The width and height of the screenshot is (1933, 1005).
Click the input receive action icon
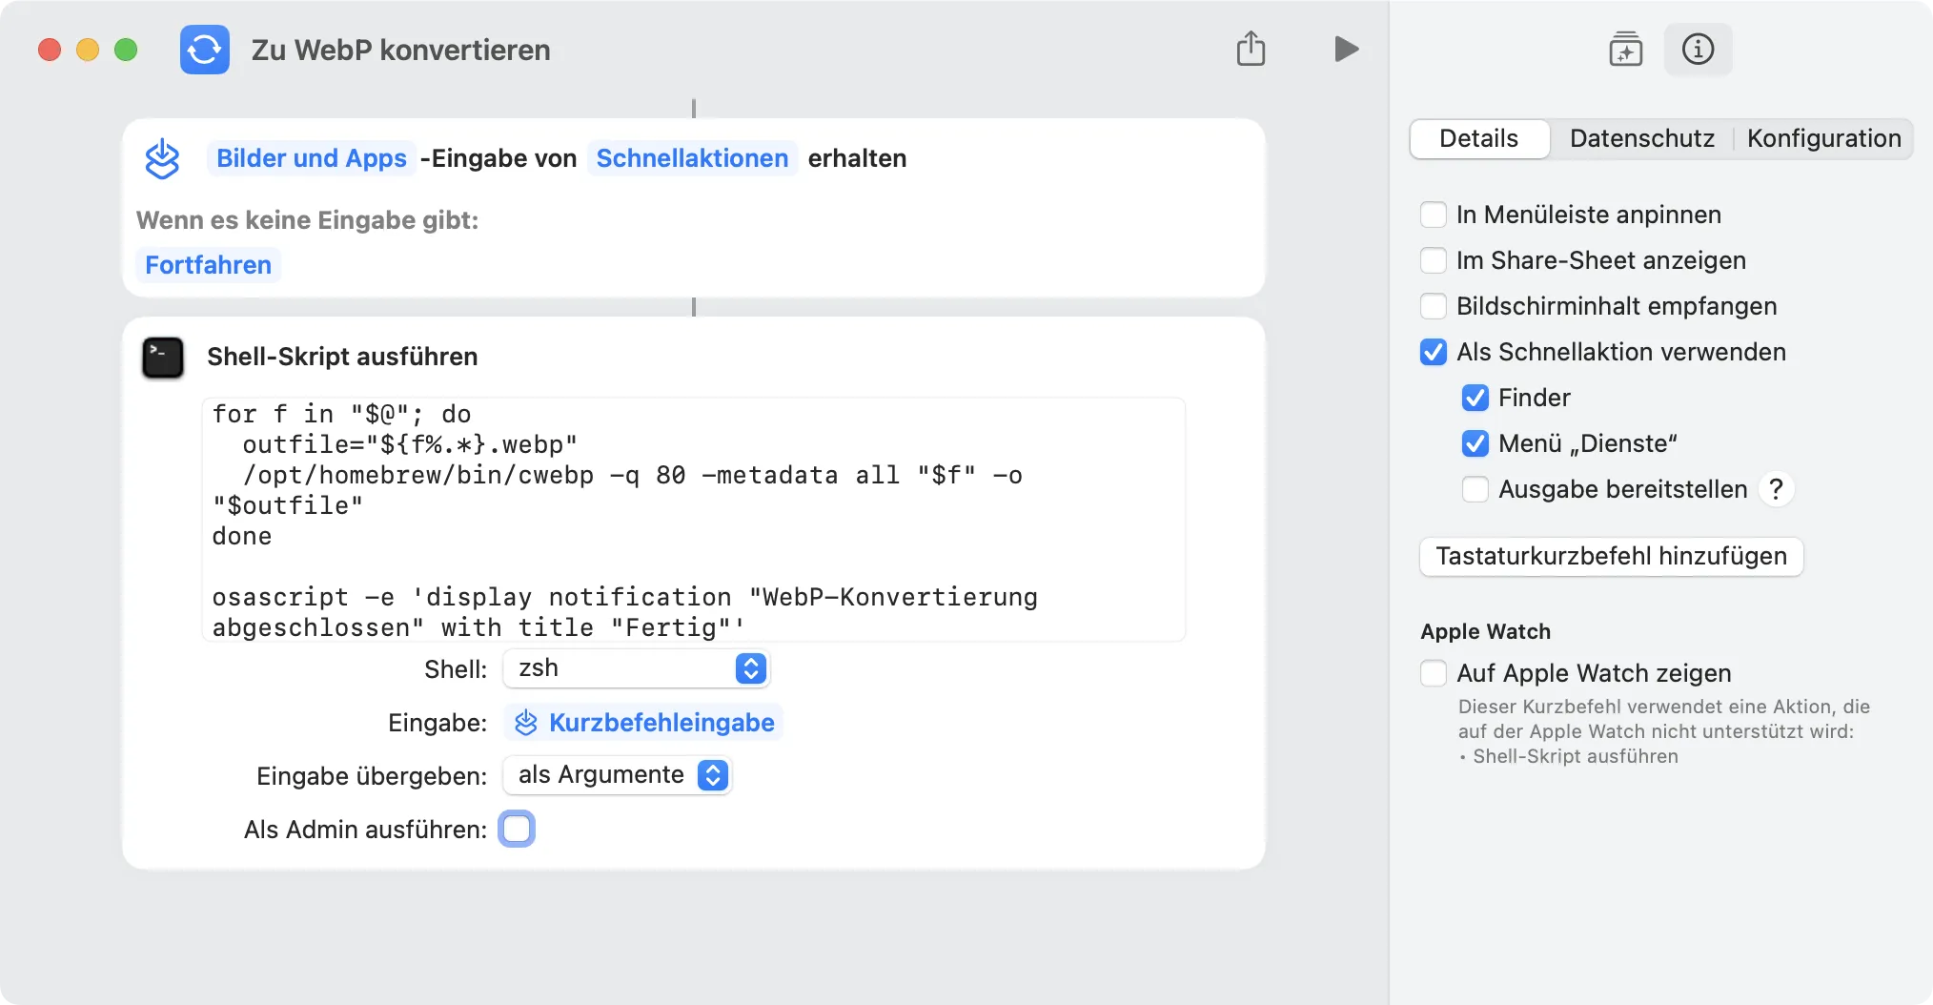[162, 158]
